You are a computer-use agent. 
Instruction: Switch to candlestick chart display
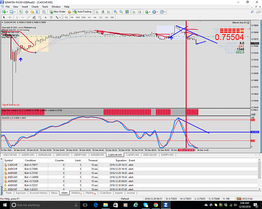[103, 12]
